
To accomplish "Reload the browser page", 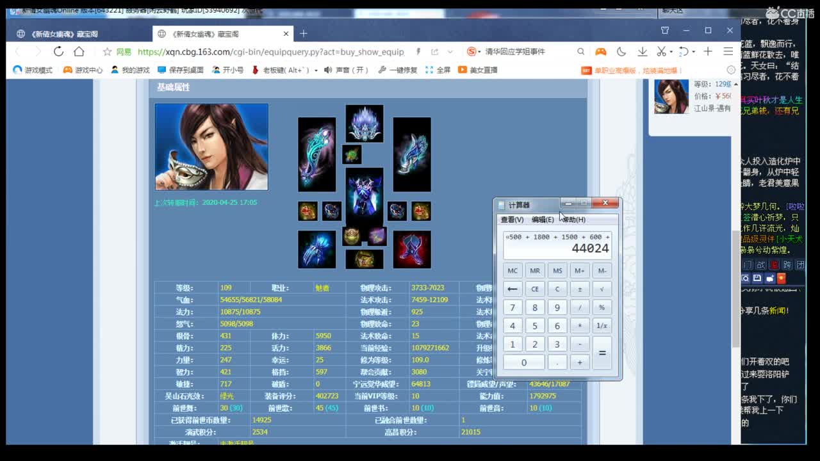I will 58,51.
